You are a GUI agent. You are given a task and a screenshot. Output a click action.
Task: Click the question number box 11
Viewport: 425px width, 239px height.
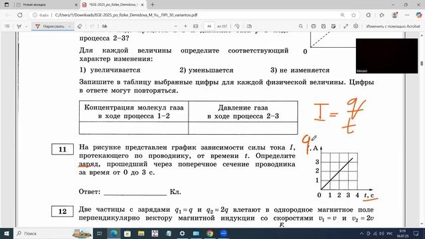[x=62, y=149]
